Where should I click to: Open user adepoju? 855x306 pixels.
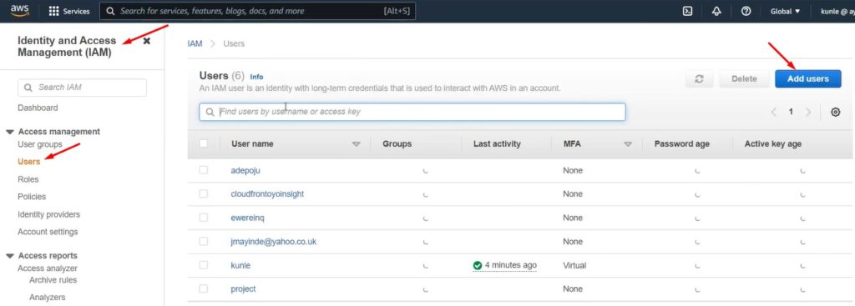[x=245, y=170]
